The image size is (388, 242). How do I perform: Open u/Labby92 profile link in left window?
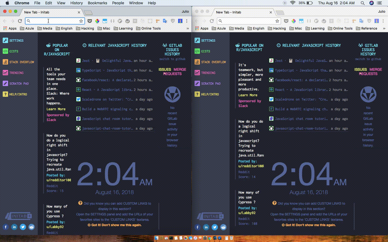(55, 227)
